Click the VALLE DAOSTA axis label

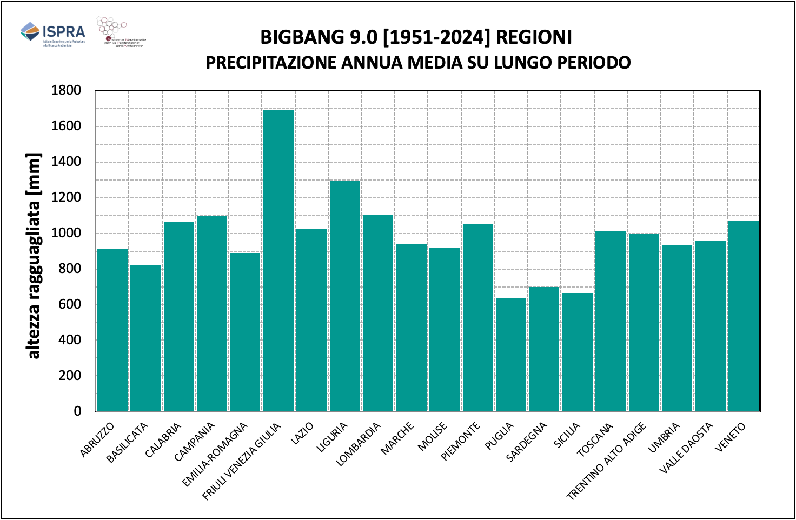click(686, 448)
